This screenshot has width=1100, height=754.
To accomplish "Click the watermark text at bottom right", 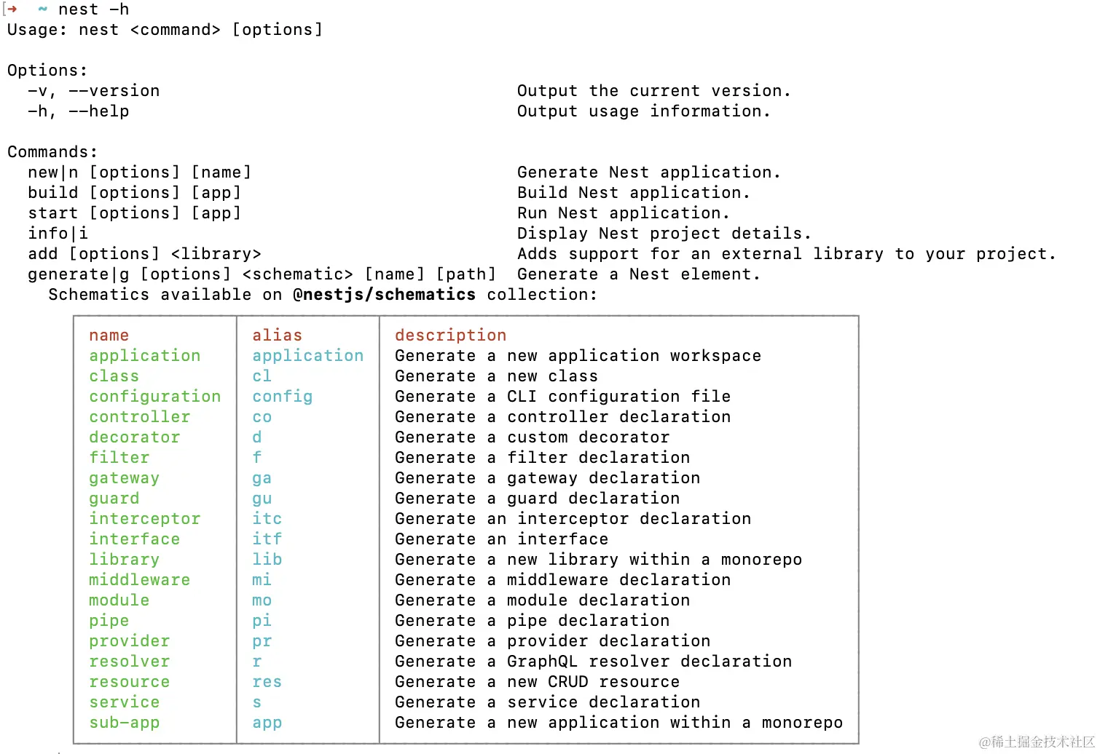I will pos(1037,742).
